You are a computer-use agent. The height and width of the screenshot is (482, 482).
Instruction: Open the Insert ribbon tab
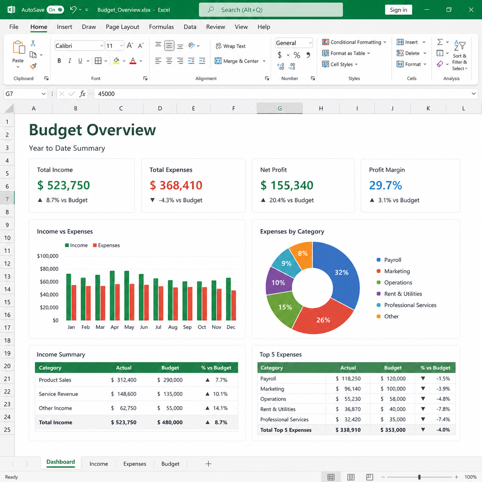tap(65, 27)
